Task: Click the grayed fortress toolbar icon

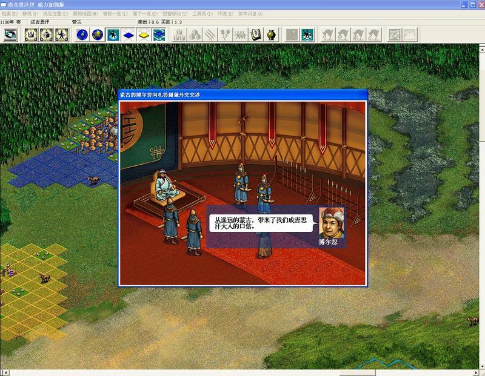Action: (179, 35)
